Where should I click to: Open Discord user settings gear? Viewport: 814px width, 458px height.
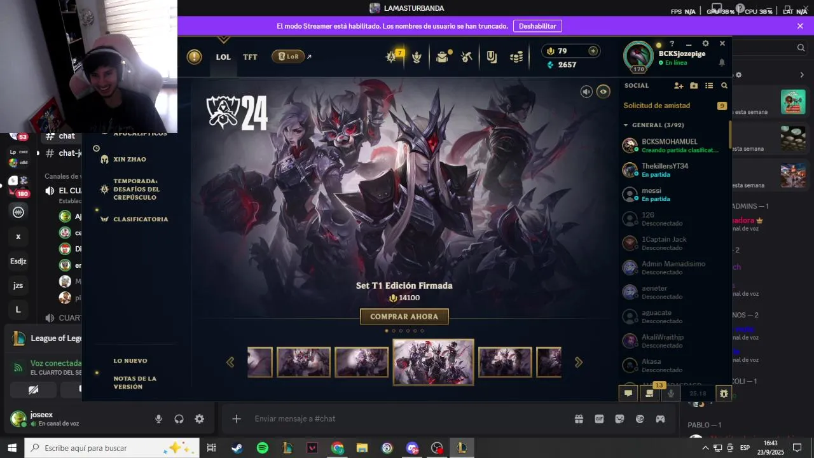199,419
